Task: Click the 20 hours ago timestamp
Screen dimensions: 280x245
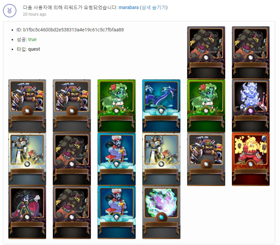Action: point(34,14)
